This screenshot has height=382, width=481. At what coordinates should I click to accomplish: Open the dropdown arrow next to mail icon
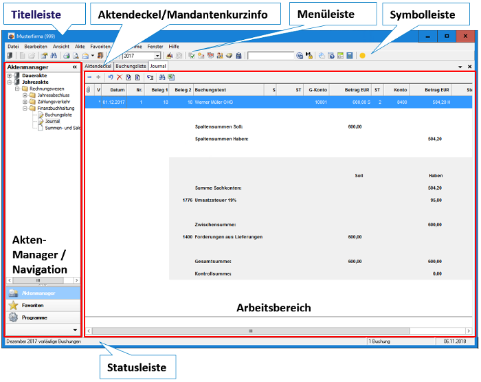click(x=93, y=56)
